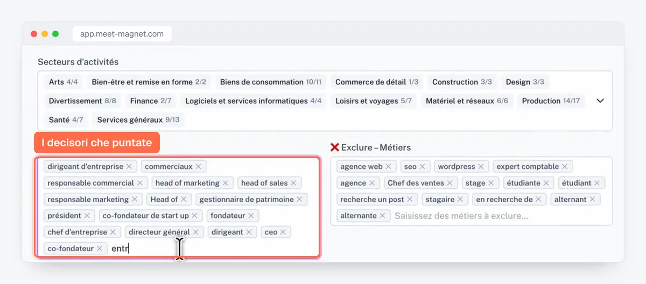Select the Arts 4/4 sector
This screenshot has height=284, width=646.
point(64,82)
